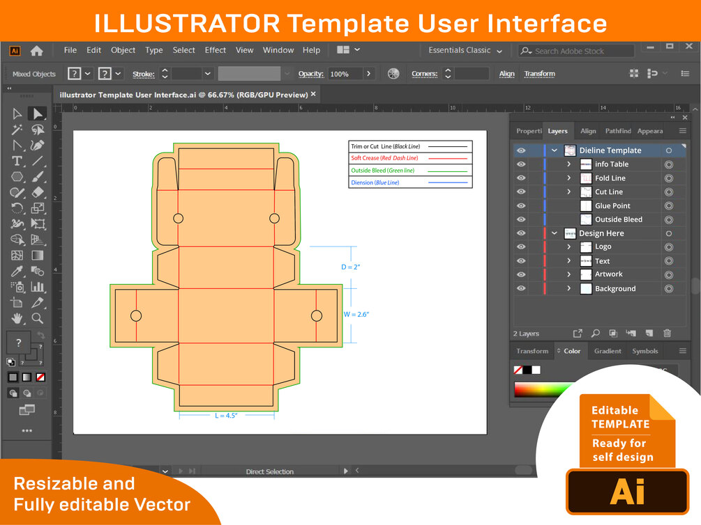Switch to the Pathfinder panel tab
Image resolution: width=701 pixels, height=525 pixels.
(618, 131)
